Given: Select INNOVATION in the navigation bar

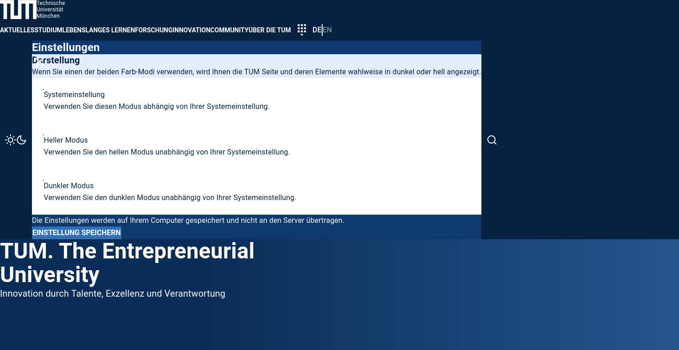Looking at the screenshot, I should click(x=191, y=30).
